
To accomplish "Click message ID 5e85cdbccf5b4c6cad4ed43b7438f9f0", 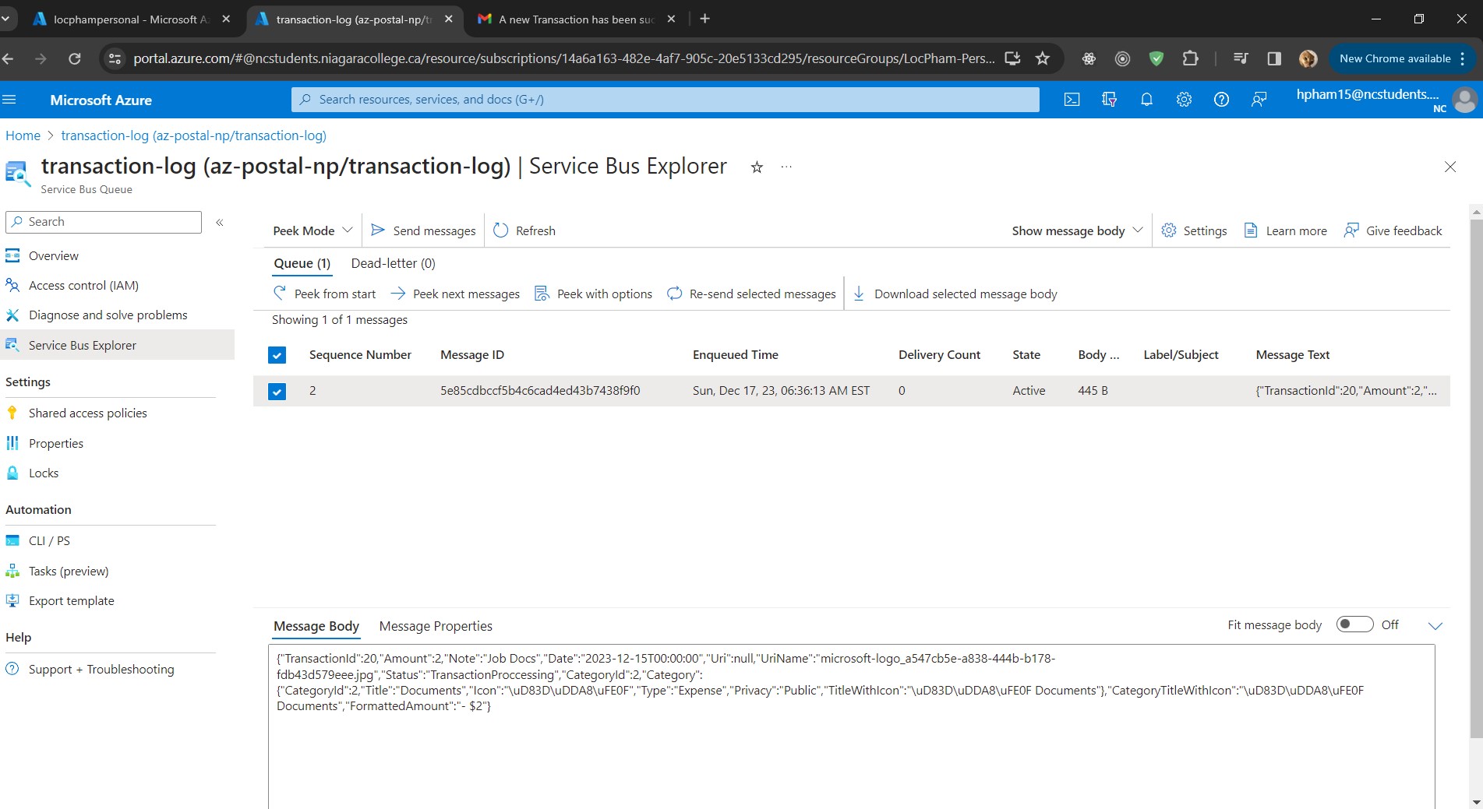I will coord(540,391).
